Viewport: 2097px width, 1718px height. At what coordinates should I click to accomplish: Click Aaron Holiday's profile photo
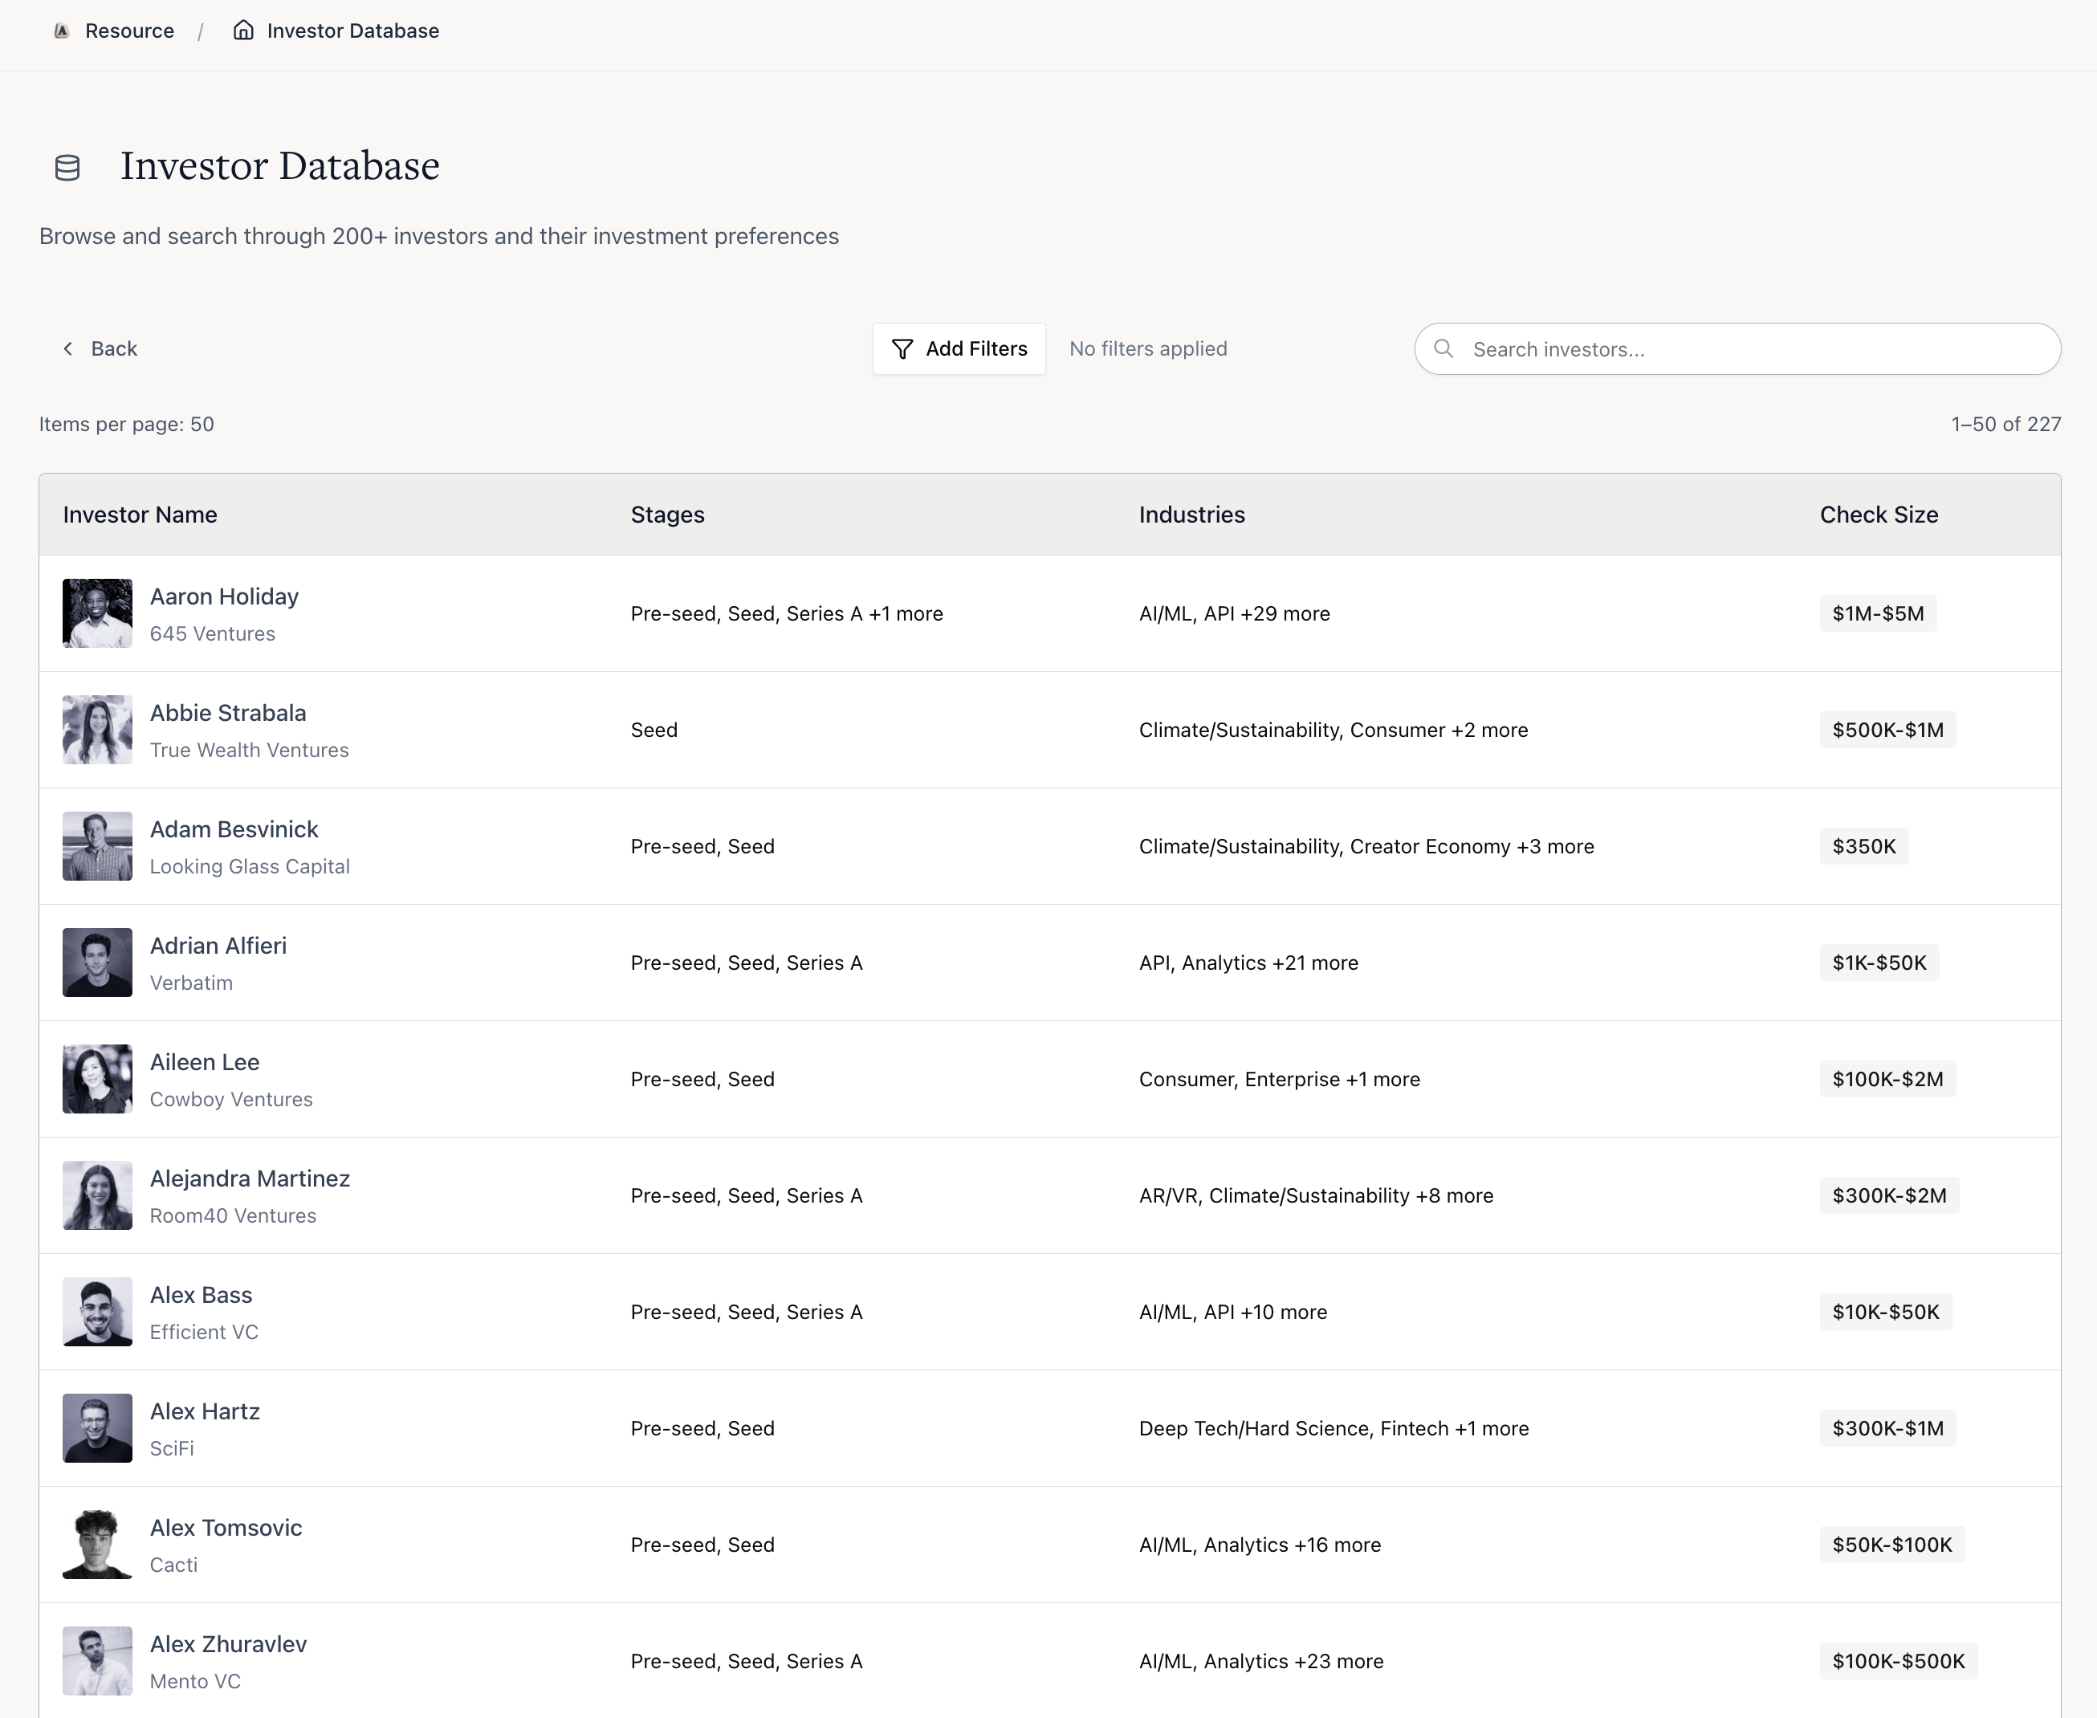[x=96, y=613]
